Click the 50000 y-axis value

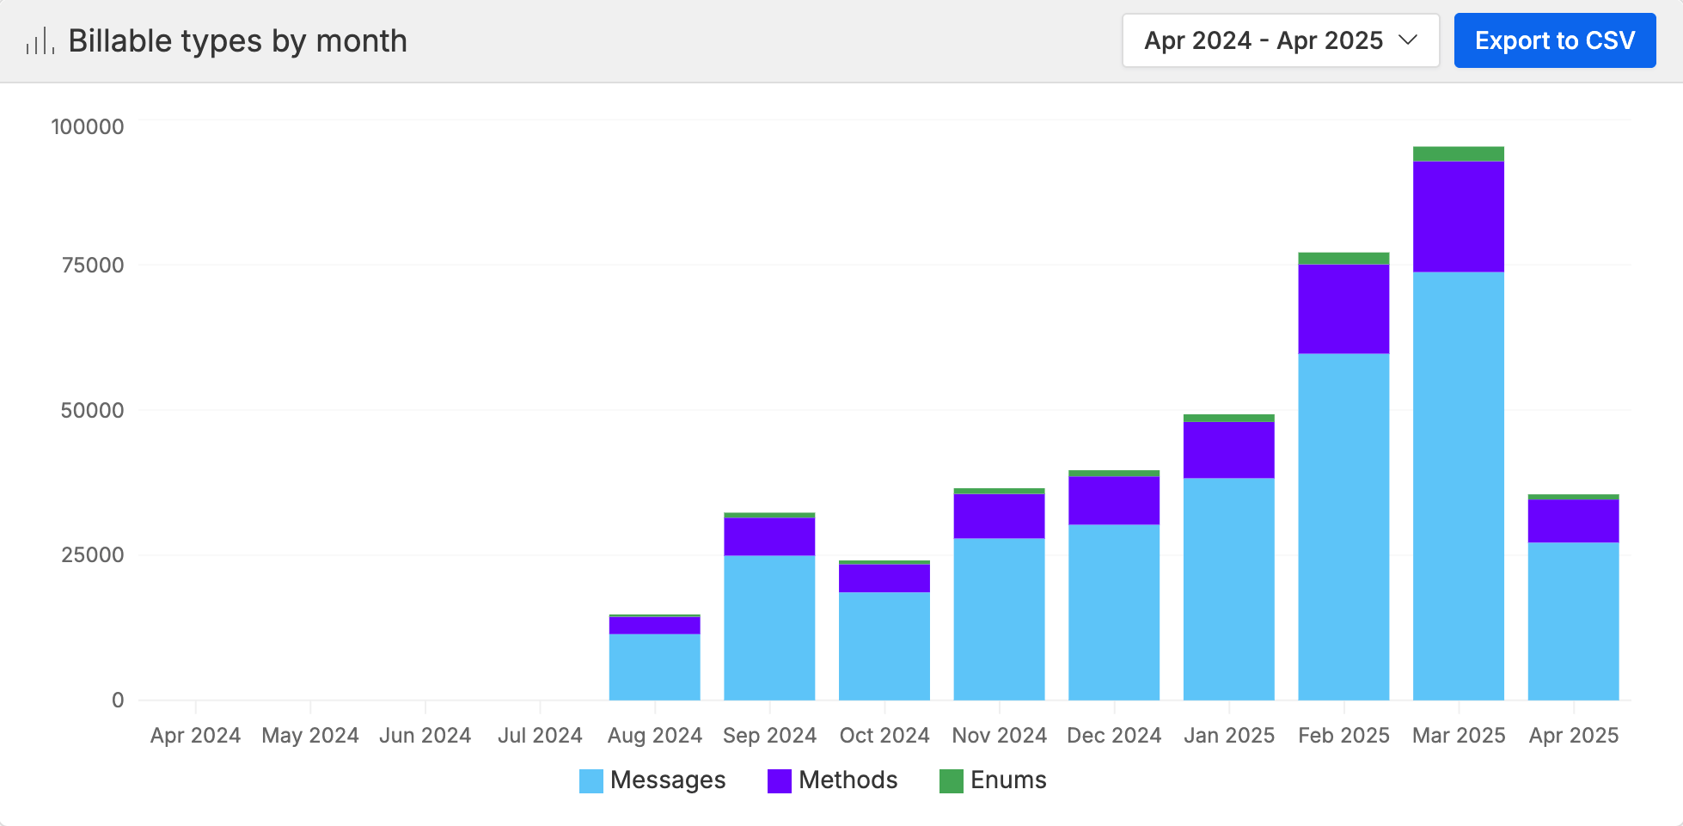(x=93, y=411)
